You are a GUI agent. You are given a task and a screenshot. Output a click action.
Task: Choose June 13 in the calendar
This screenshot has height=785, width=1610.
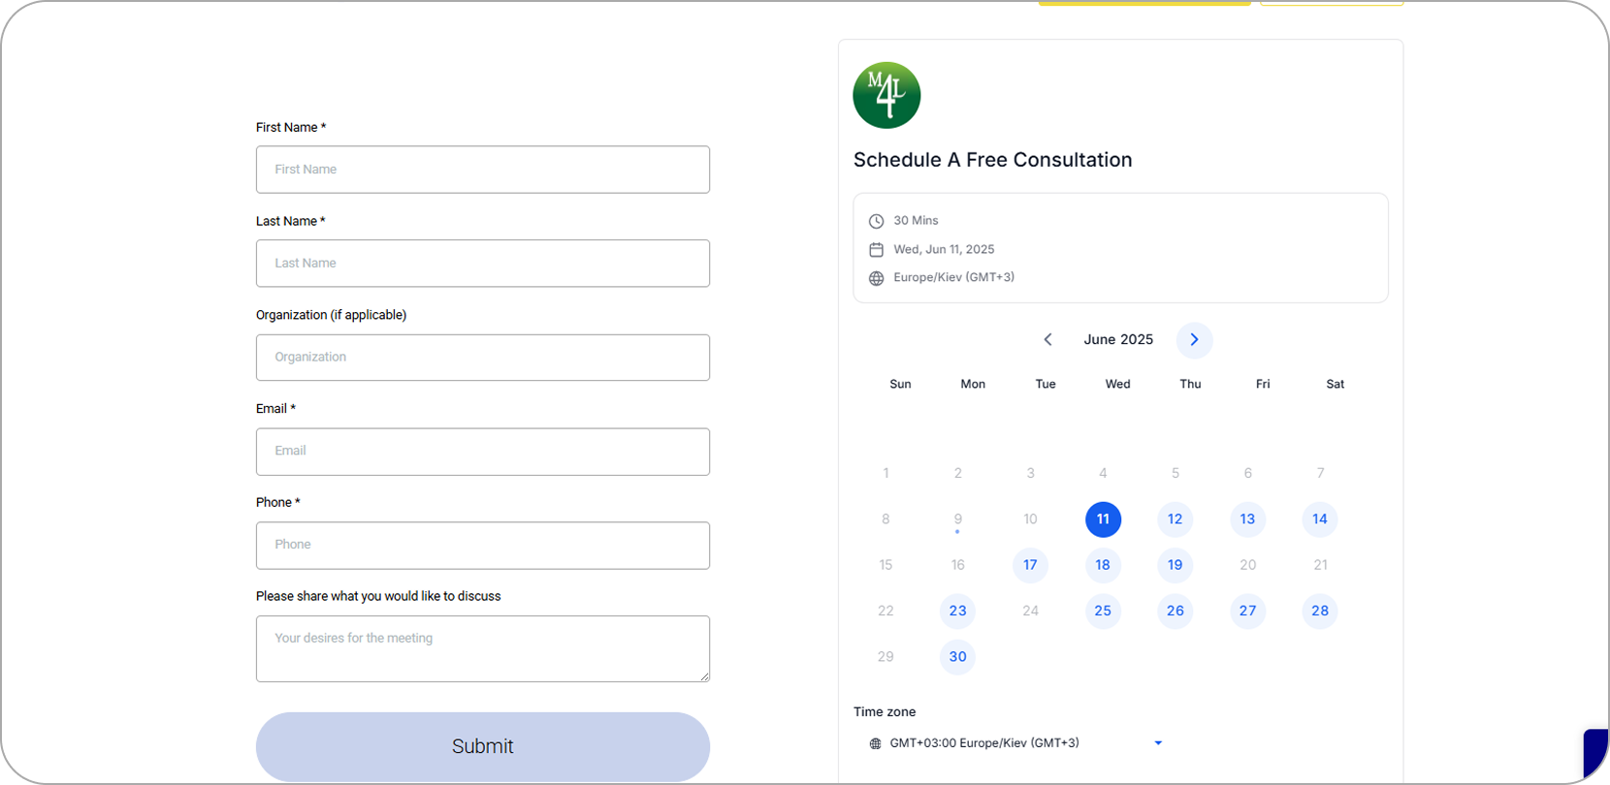[x=1247, y=519]
